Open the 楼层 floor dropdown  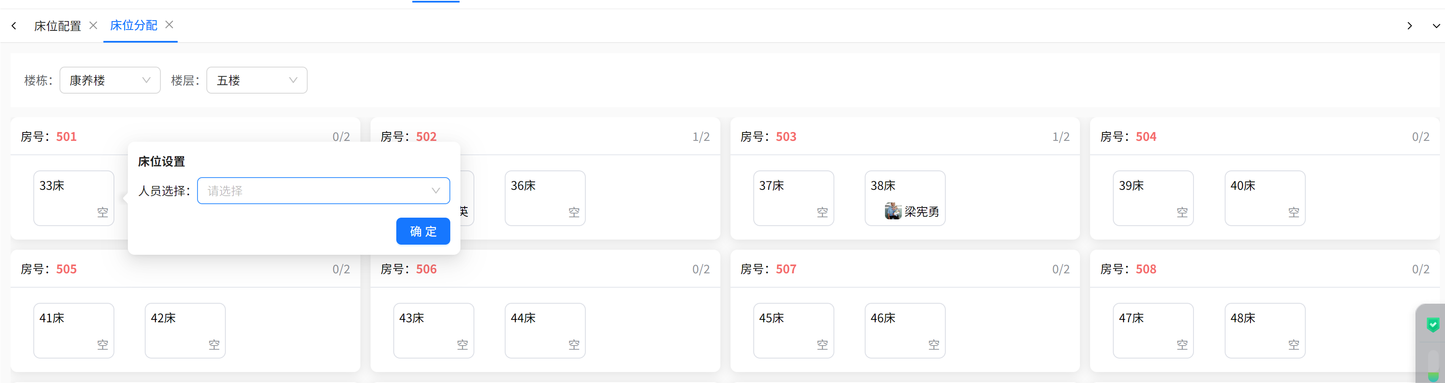tap(256, 80)
